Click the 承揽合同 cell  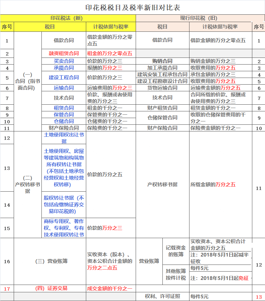click(64, 68)
